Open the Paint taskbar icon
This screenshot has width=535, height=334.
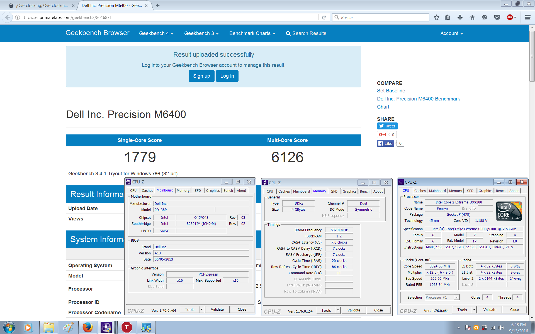click(x=68, y=327)
